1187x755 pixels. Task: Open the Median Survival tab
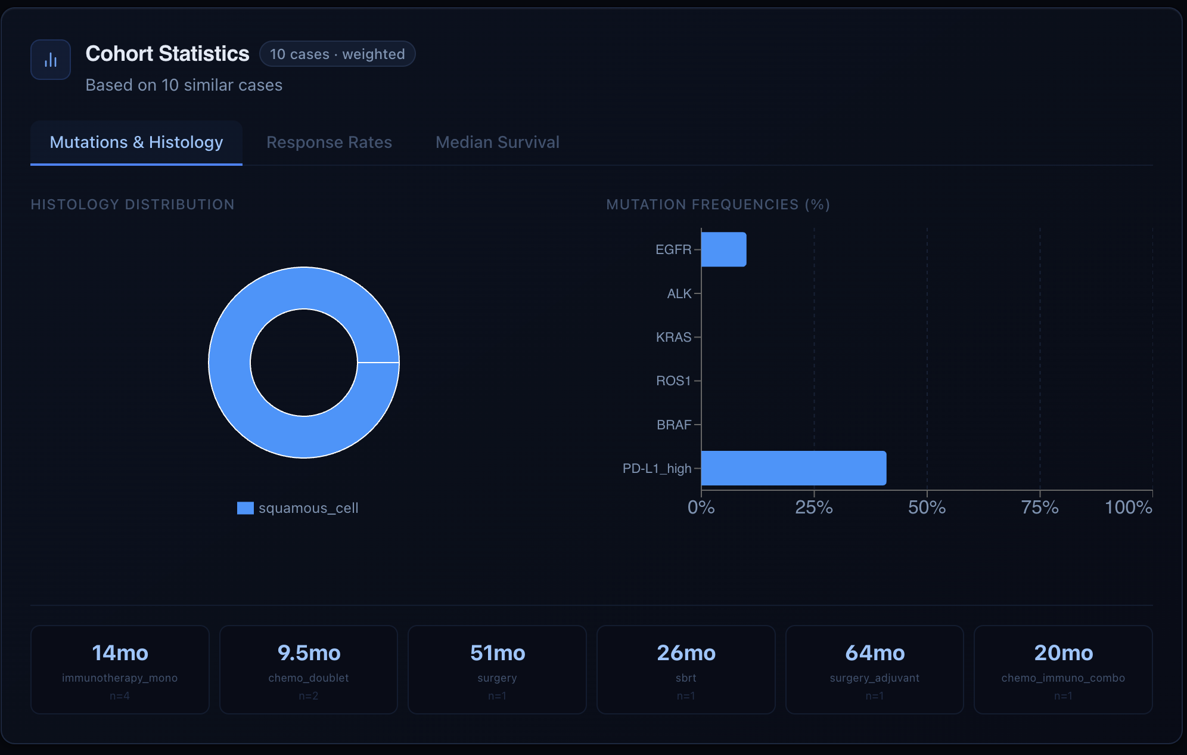497,143
